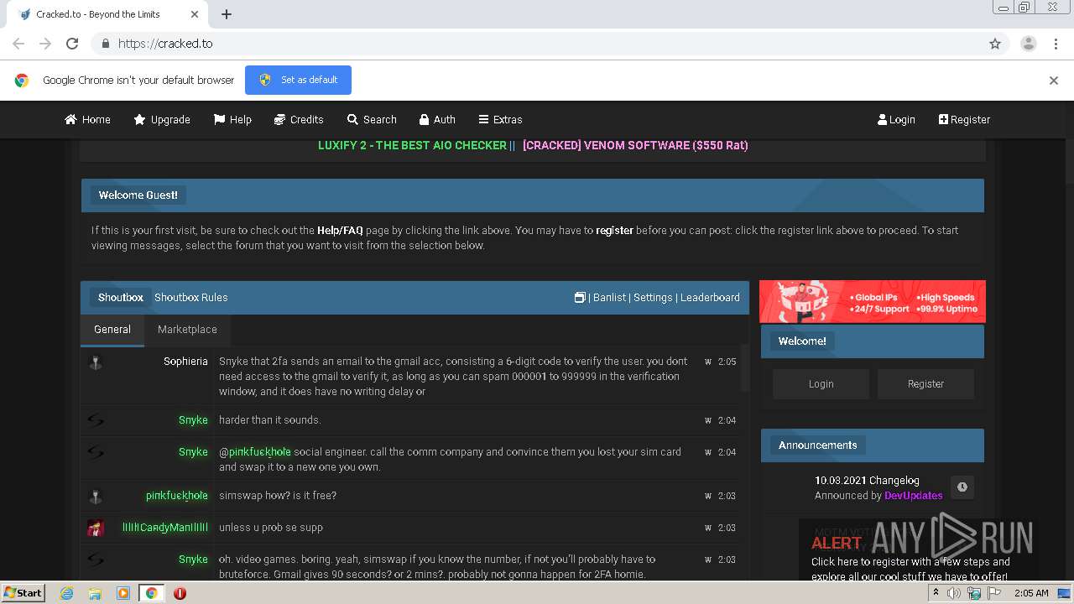Image resolution: width=1074 pixels, height=604 pixels.
Task: Open the Credits menu item
Action: coord(299,119)
